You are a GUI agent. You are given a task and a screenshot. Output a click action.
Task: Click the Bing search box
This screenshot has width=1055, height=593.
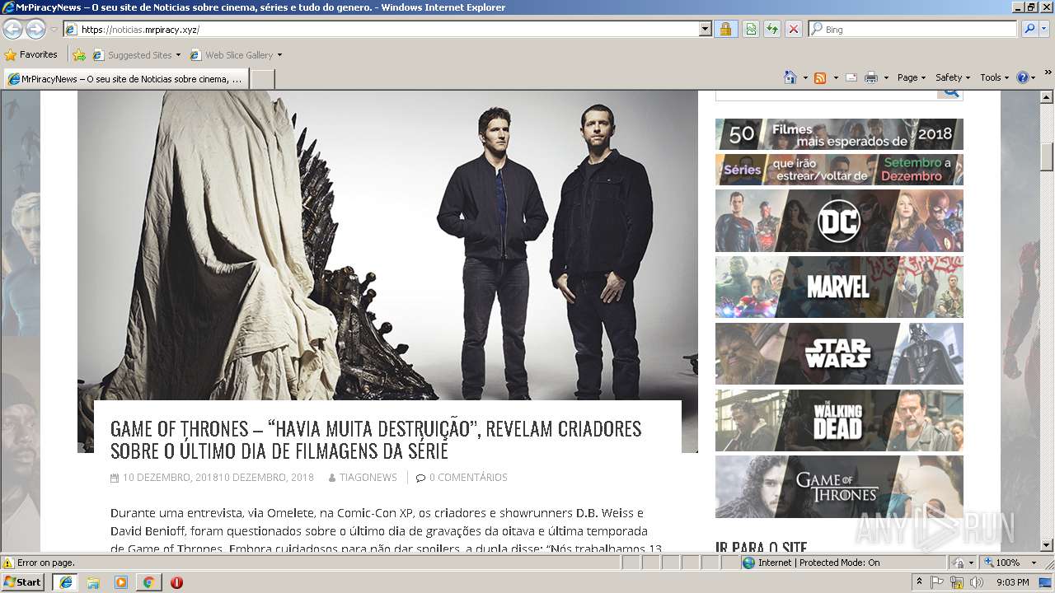pyautogui.click(x=913, y=29)
